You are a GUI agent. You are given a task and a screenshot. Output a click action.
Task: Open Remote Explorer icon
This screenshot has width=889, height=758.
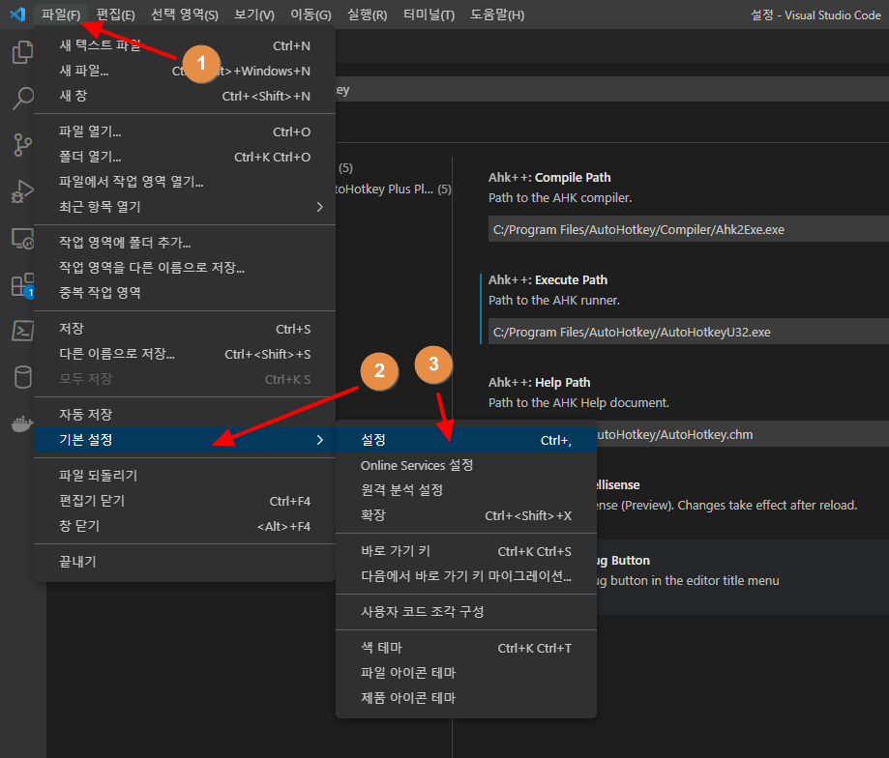22,239
